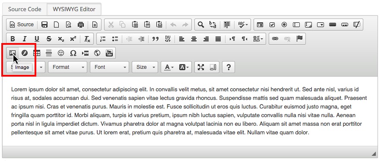
Task: Undo the last action
Action: pos(173,25)
